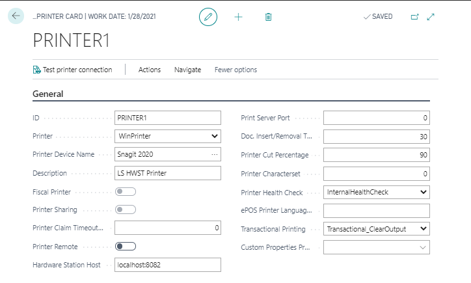Open the Printer dropdown showing WinPrinter
The image size is (471, 283).
[x=215, y=136]
